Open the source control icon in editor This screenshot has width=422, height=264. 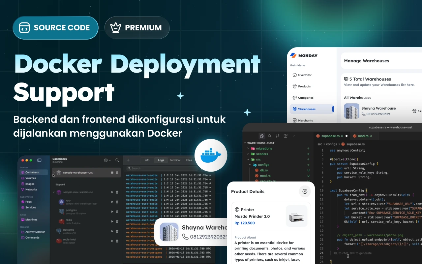pos(278,136)
